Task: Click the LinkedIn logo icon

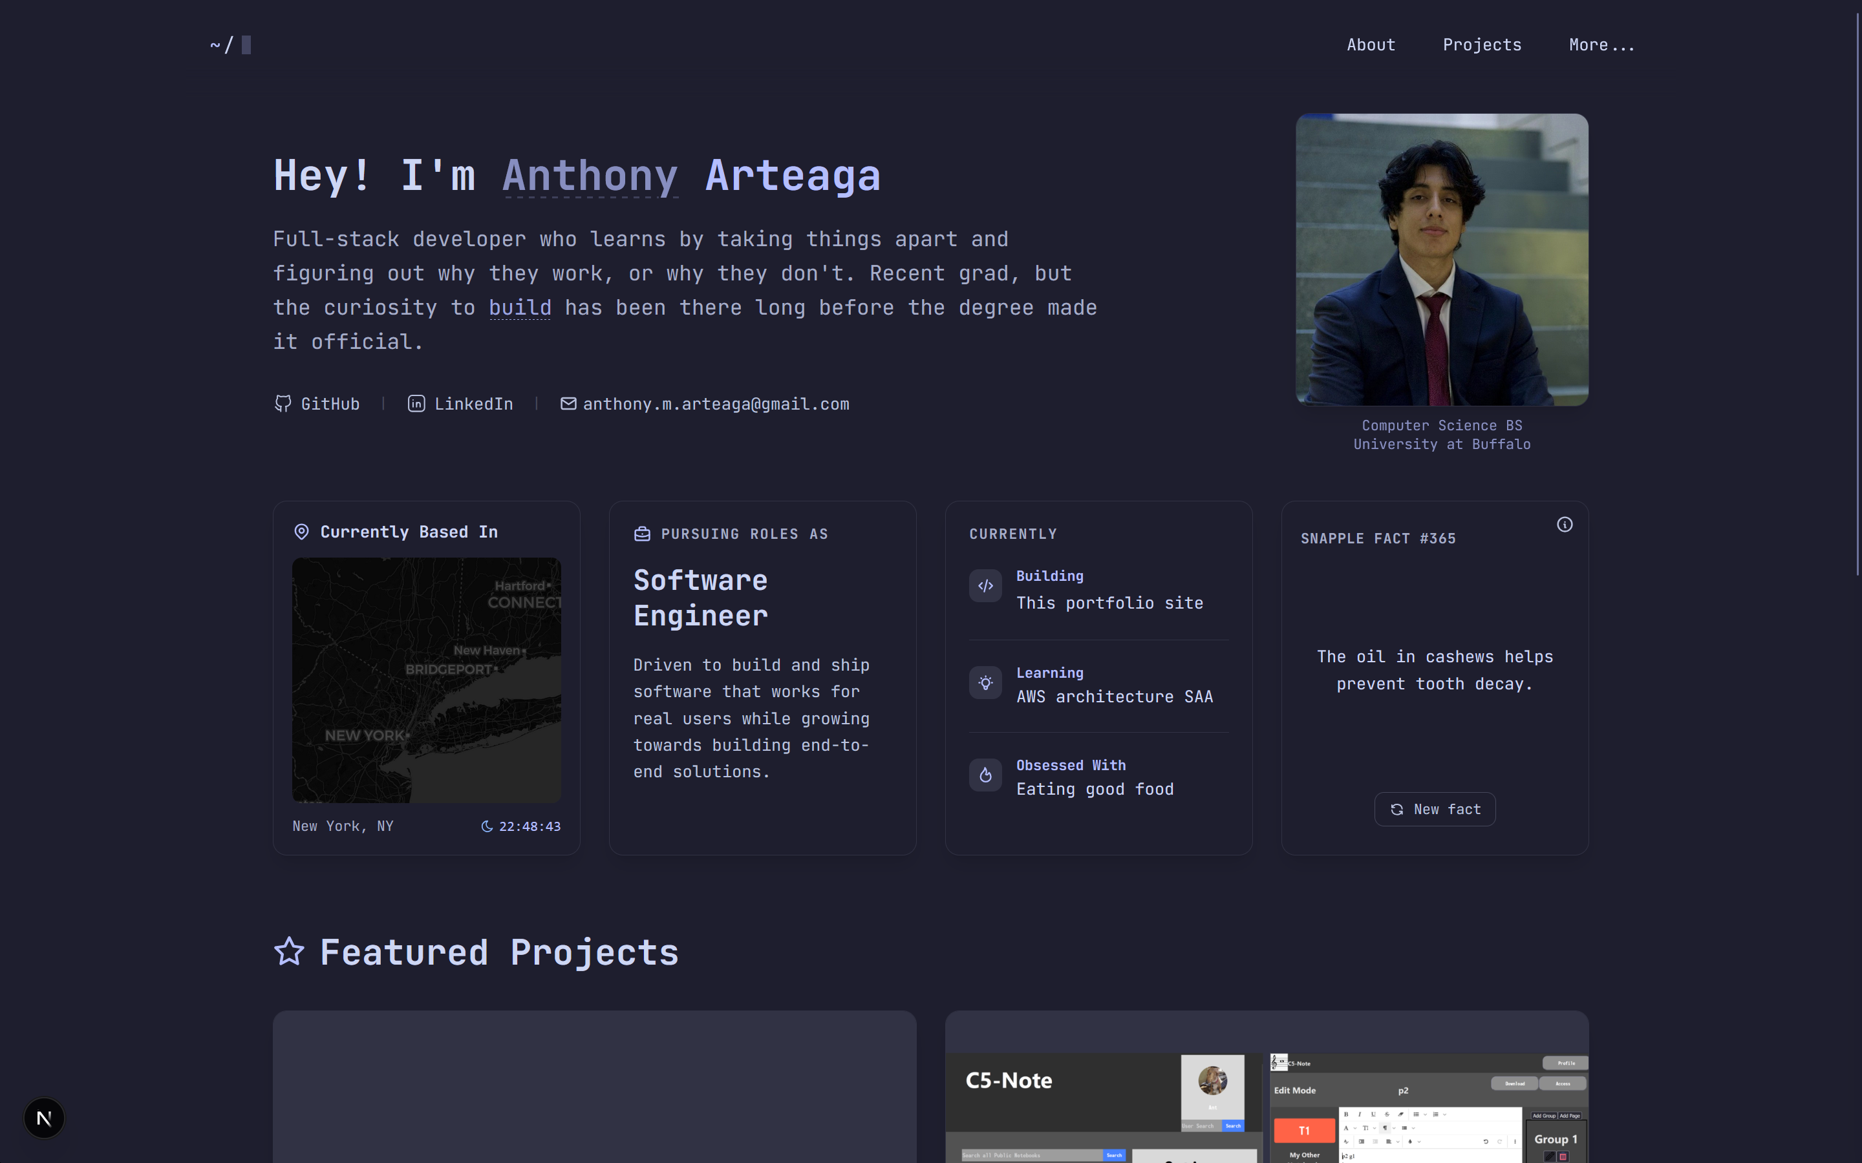Action: (416, 404)
